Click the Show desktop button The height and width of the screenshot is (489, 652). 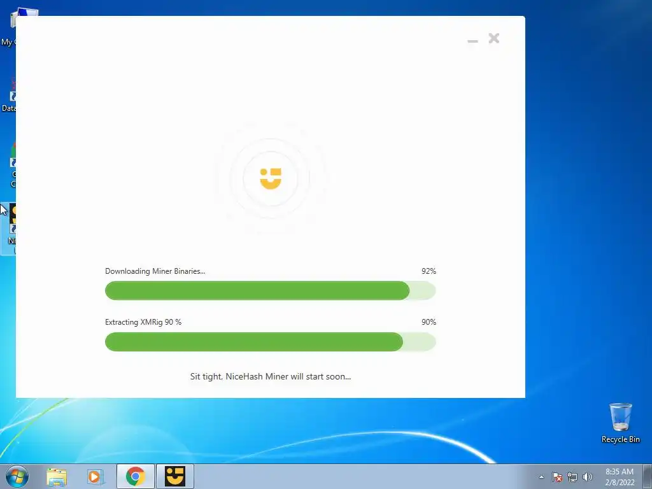[647, 476]
